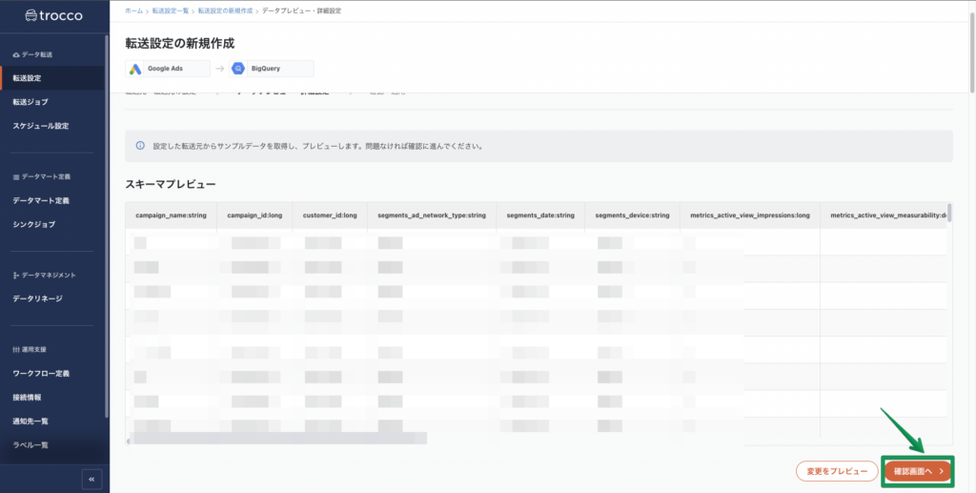This screenshot has height=493, width=976.
Task: Click the BigQuery destination icon
Action: [x=236, y=69]
